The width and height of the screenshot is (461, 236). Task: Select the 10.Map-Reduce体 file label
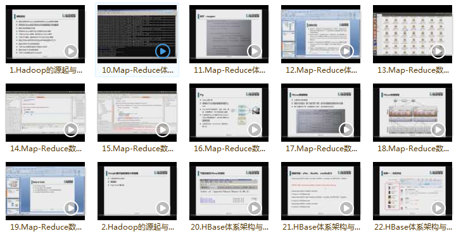[x=137, y=70]
